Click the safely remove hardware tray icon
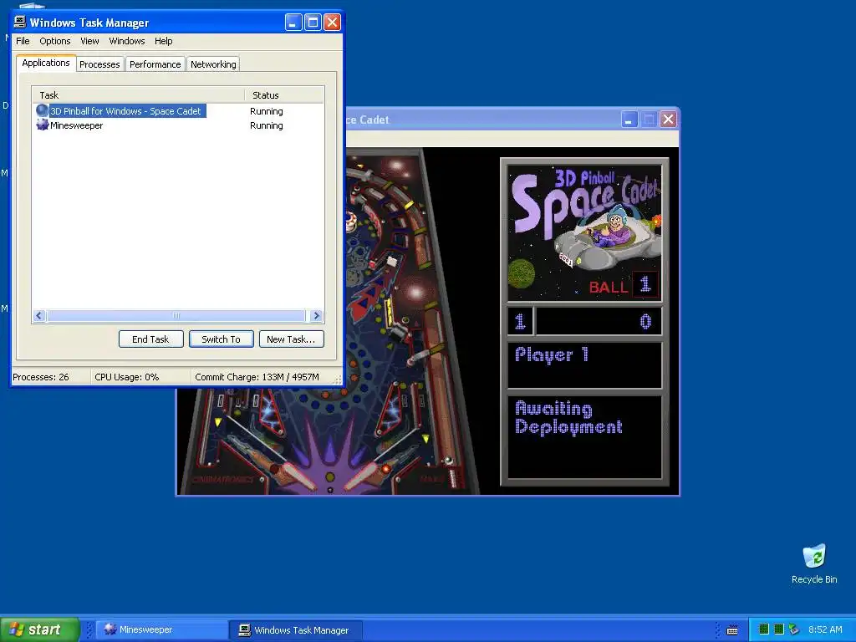The image size is (856, 642). 794,629
